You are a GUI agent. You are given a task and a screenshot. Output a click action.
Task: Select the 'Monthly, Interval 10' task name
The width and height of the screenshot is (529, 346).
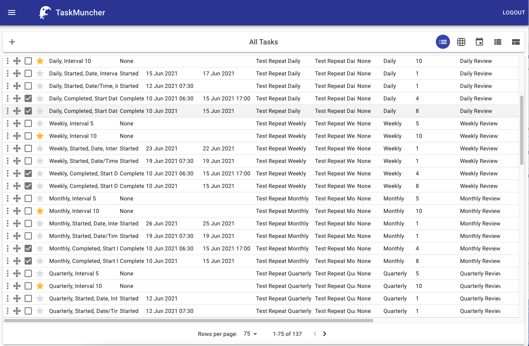74,211
